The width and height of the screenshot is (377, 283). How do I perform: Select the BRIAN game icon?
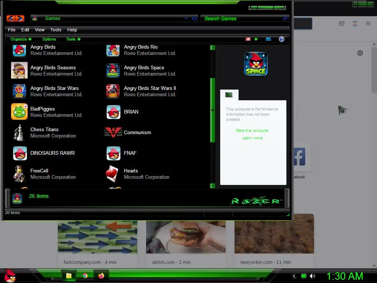tap(113, 112)
